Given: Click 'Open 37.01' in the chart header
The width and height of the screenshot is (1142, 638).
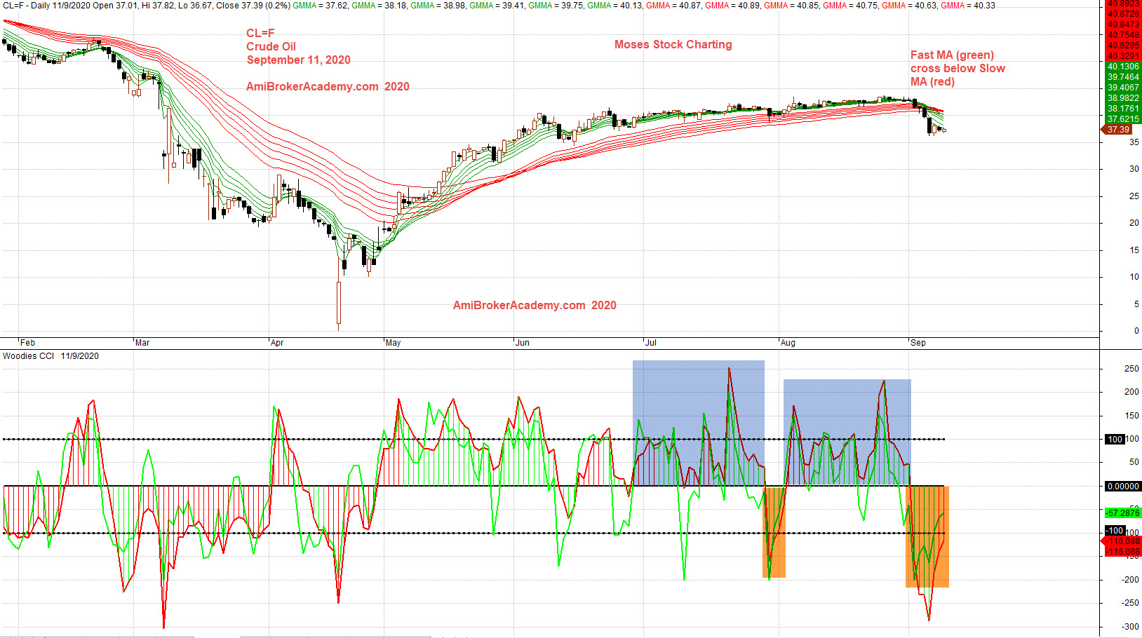Looking at the screenshot, I should coord(115,6).
